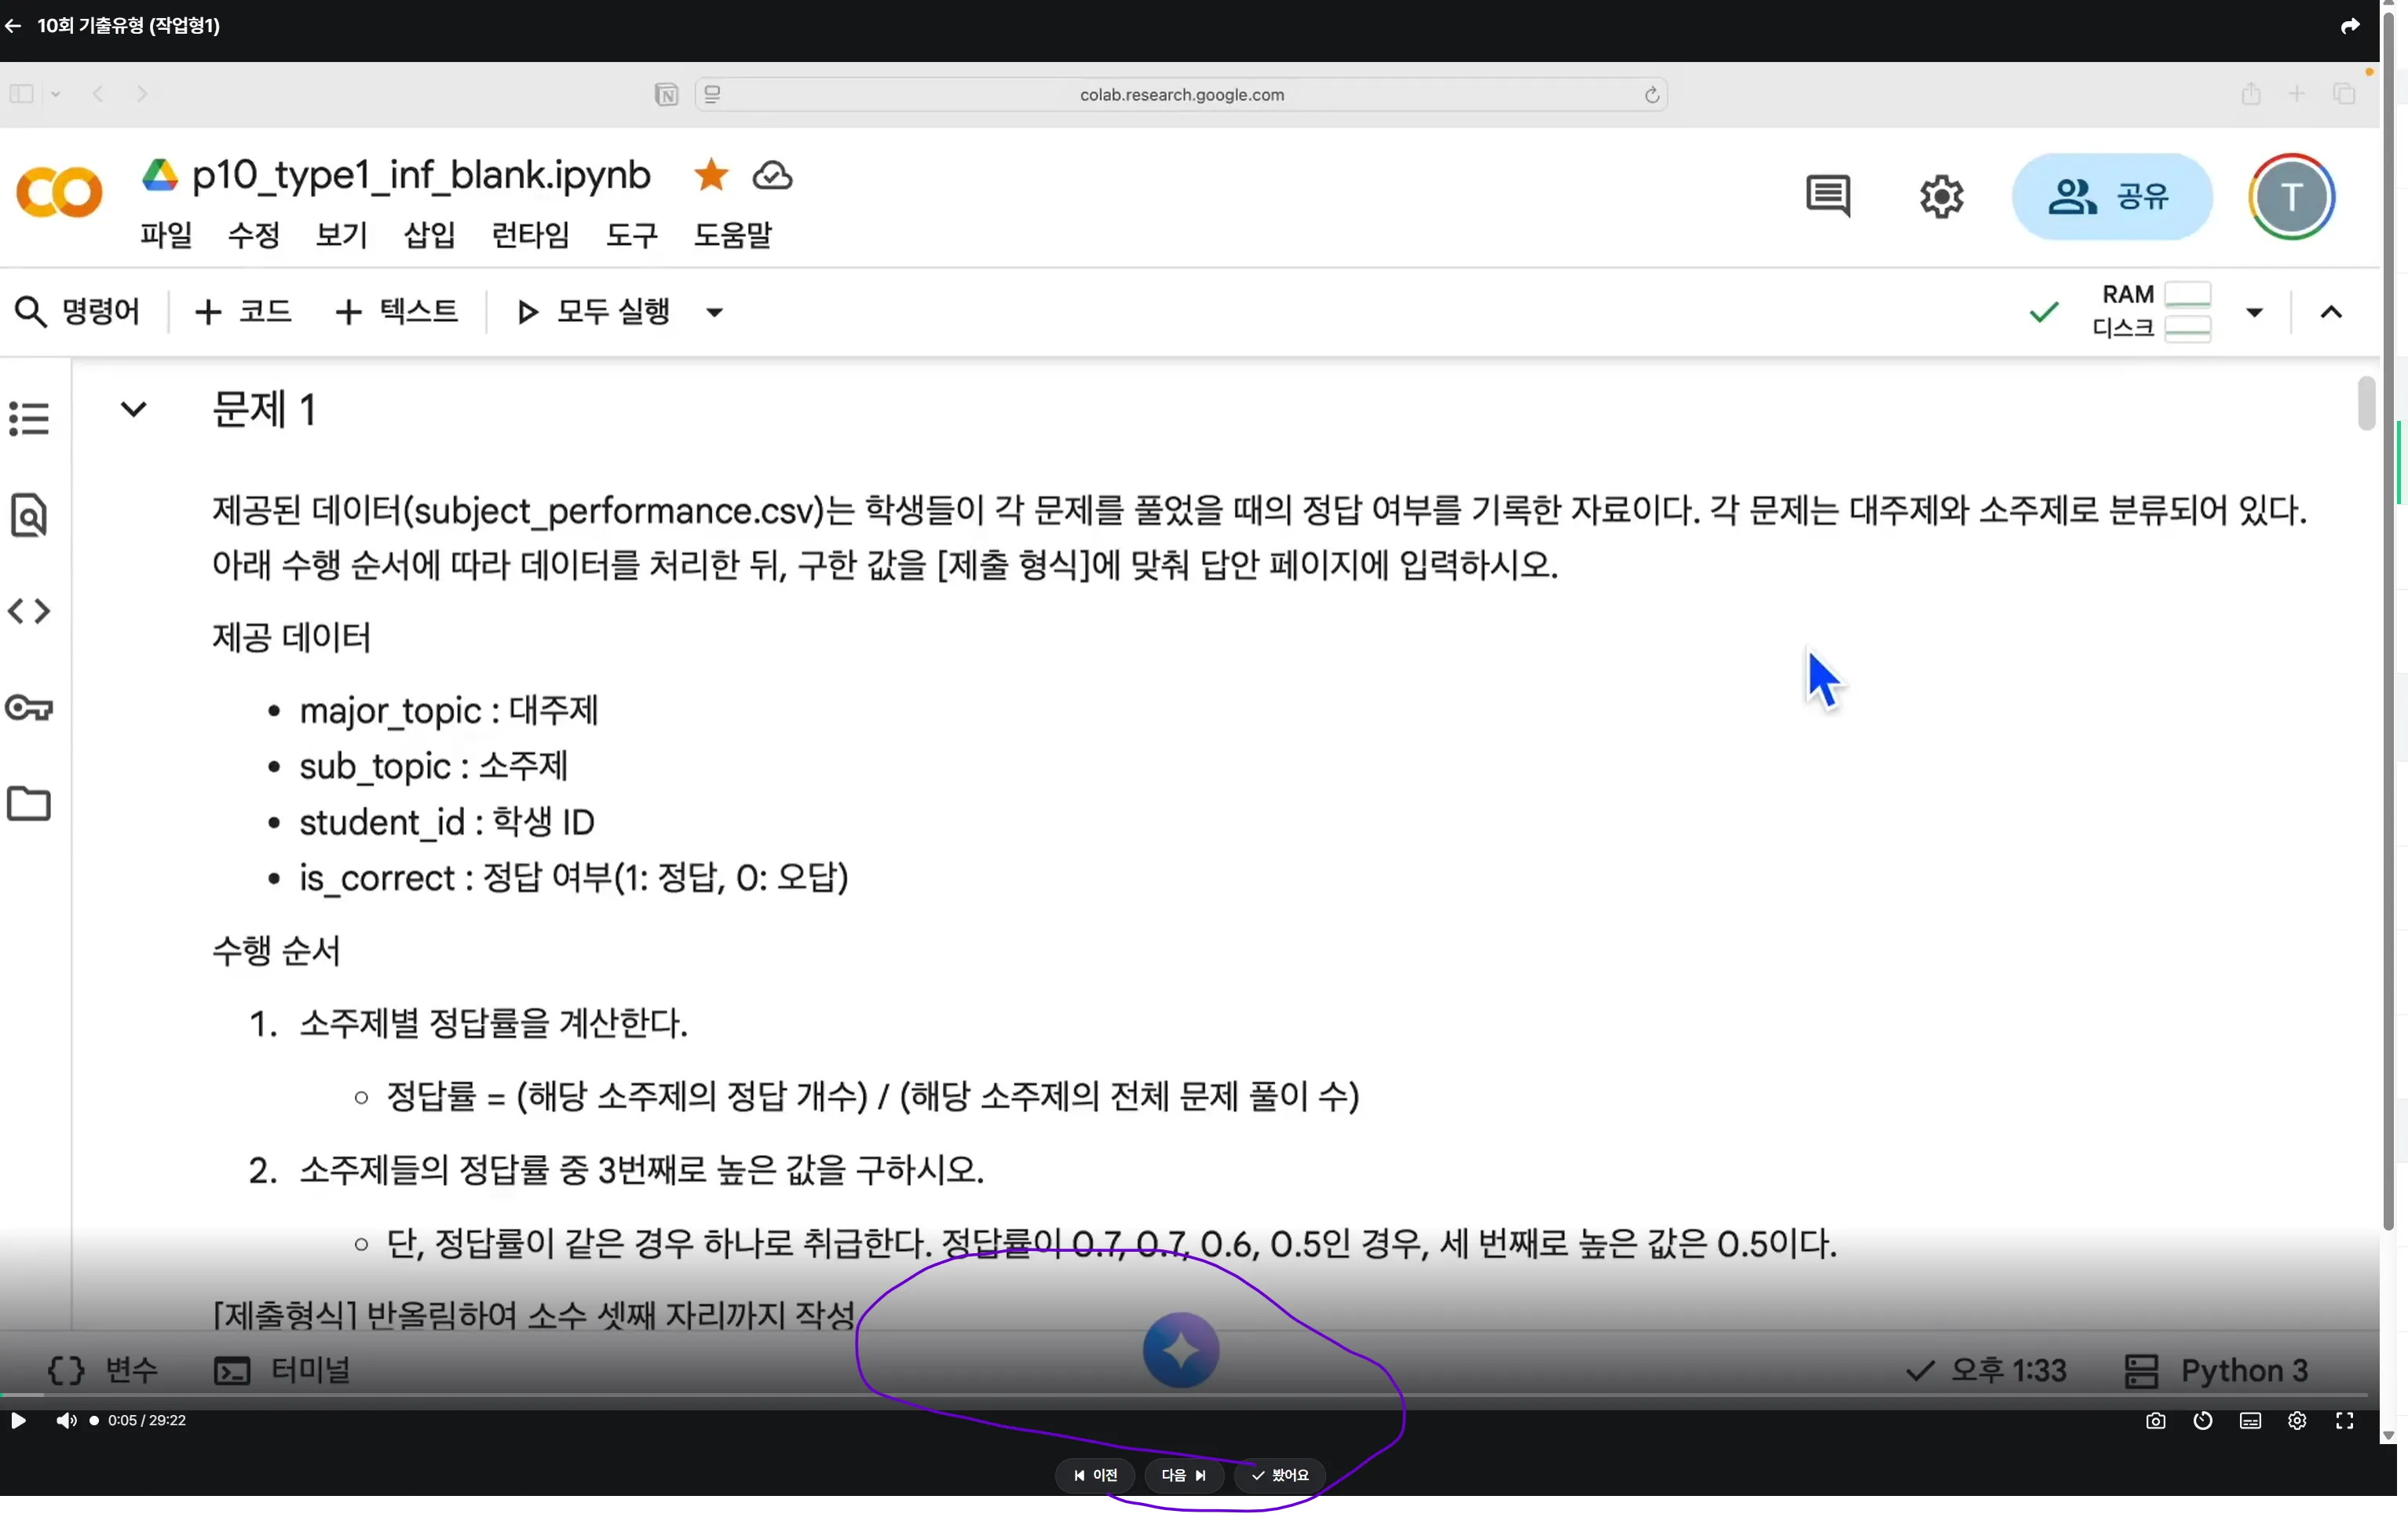This screenshot has height=1514, width=2408.
Task: Mute the video volume speaker icon
Action: pos(66,1420)
